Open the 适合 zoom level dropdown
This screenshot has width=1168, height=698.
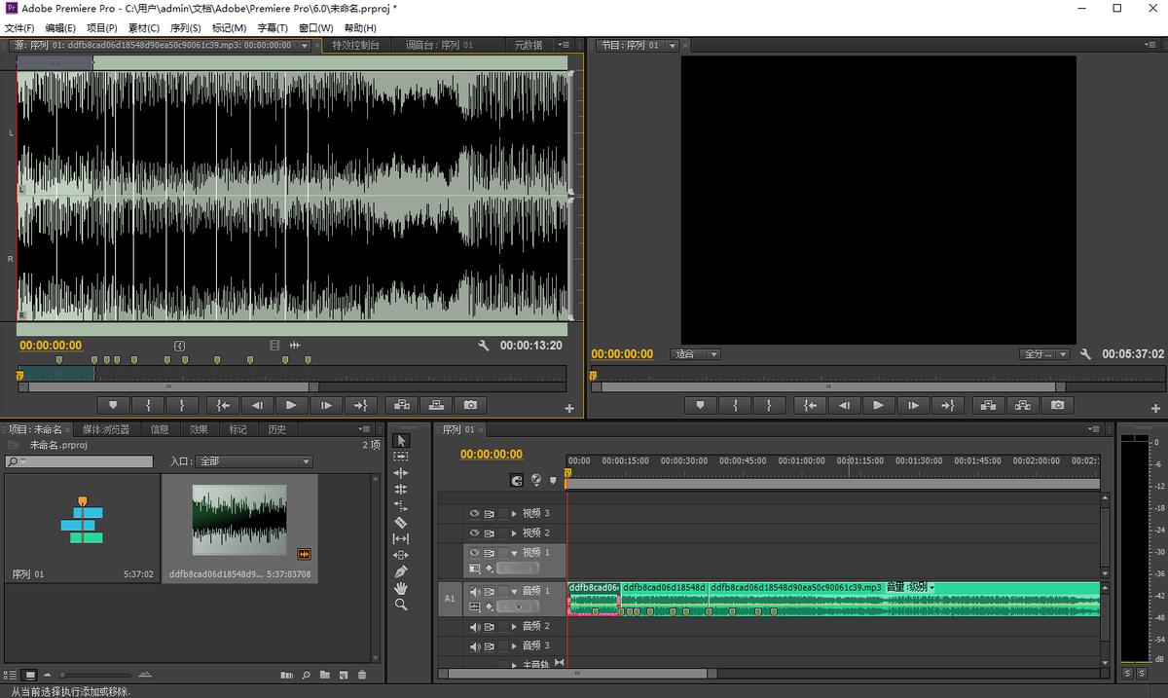coord(697,354)
